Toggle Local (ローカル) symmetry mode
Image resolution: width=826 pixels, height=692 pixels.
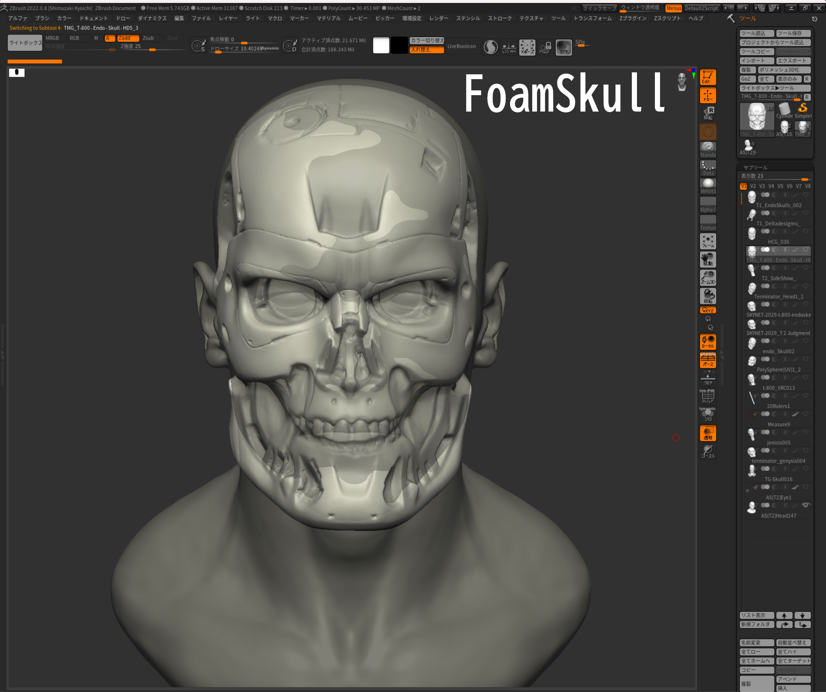click(707, 342)
